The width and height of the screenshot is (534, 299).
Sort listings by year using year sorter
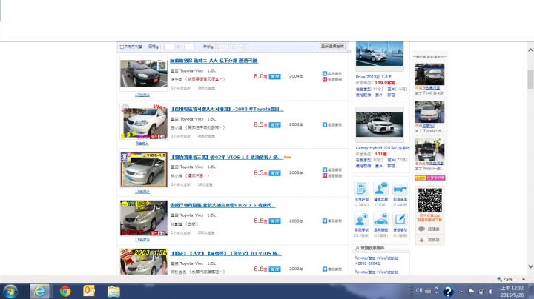208,47
